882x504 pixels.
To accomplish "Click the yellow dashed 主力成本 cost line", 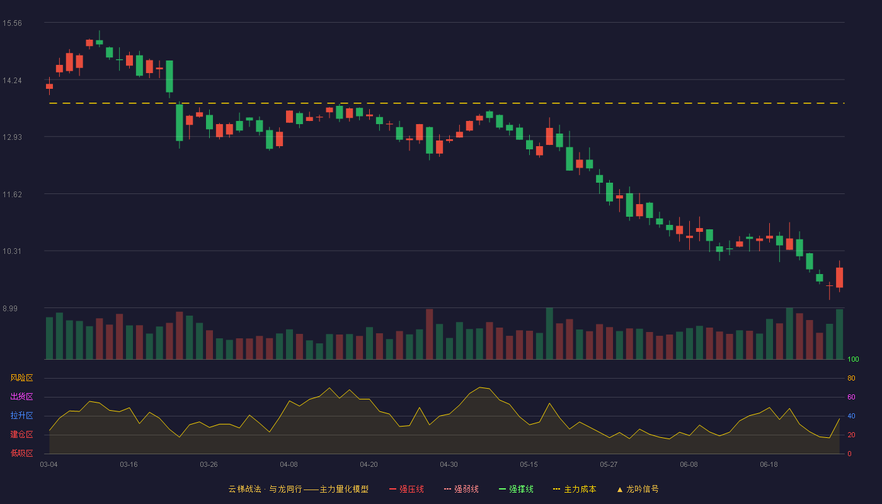I will click(447, 103).
